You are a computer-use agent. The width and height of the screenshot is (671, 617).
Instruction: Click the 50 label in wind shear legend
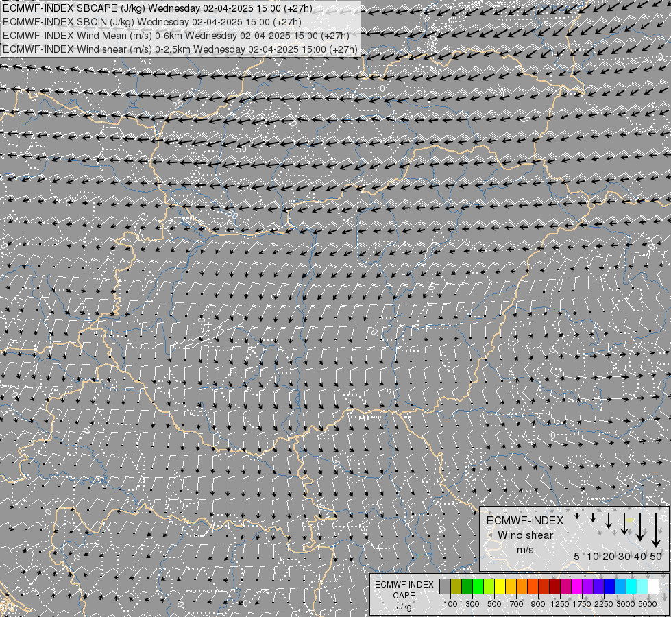pos(656,556)
